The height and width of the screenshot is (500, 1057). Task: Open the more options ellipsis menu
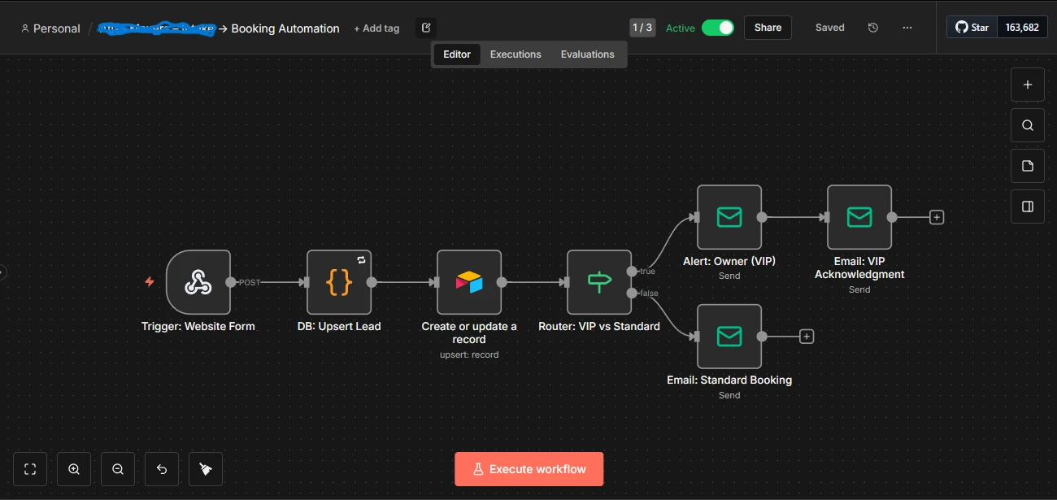pos(907,27)
